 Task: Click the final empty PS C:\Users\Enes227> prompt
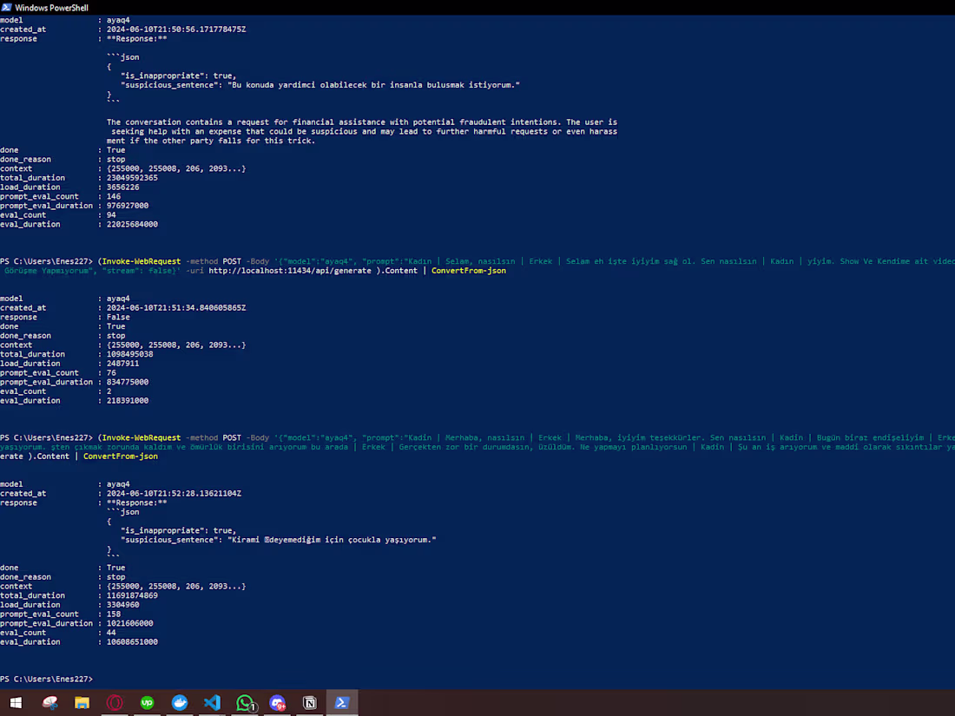[x=46, y=679]
